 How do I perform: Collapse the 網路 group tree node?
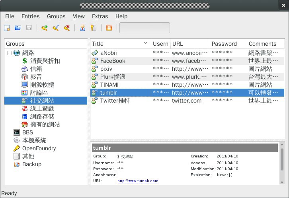click(x=9, y=53)
